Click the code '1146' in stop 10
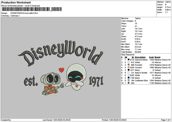The width and height of the screenshot is (172, 122). coord(152,83)
